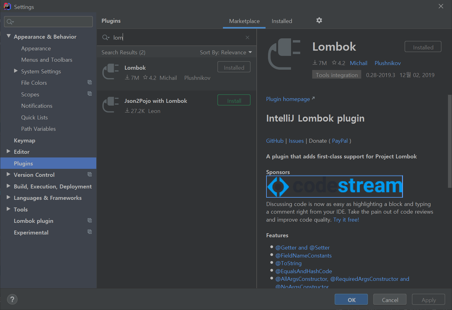This screenshot has height=310, width=452.
Task: Click the plugin search magnifier icon
Action: click(x=106, y=37)
